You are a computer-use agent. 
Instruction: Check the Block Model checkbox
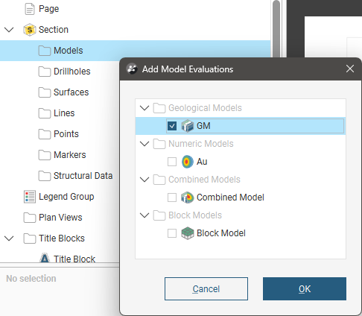click(172, 233)
